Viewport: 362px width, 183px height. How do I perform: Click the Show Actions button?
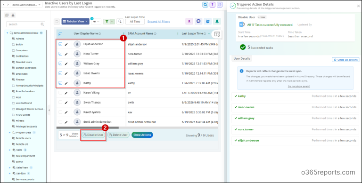tap(142, 135)
